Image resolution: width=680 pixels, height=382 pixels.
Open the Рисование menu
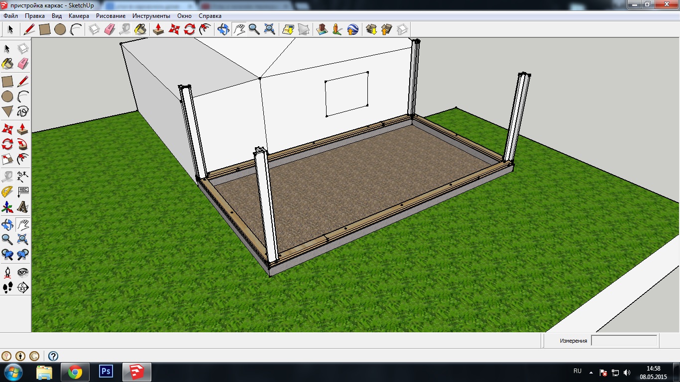(111, 16)
